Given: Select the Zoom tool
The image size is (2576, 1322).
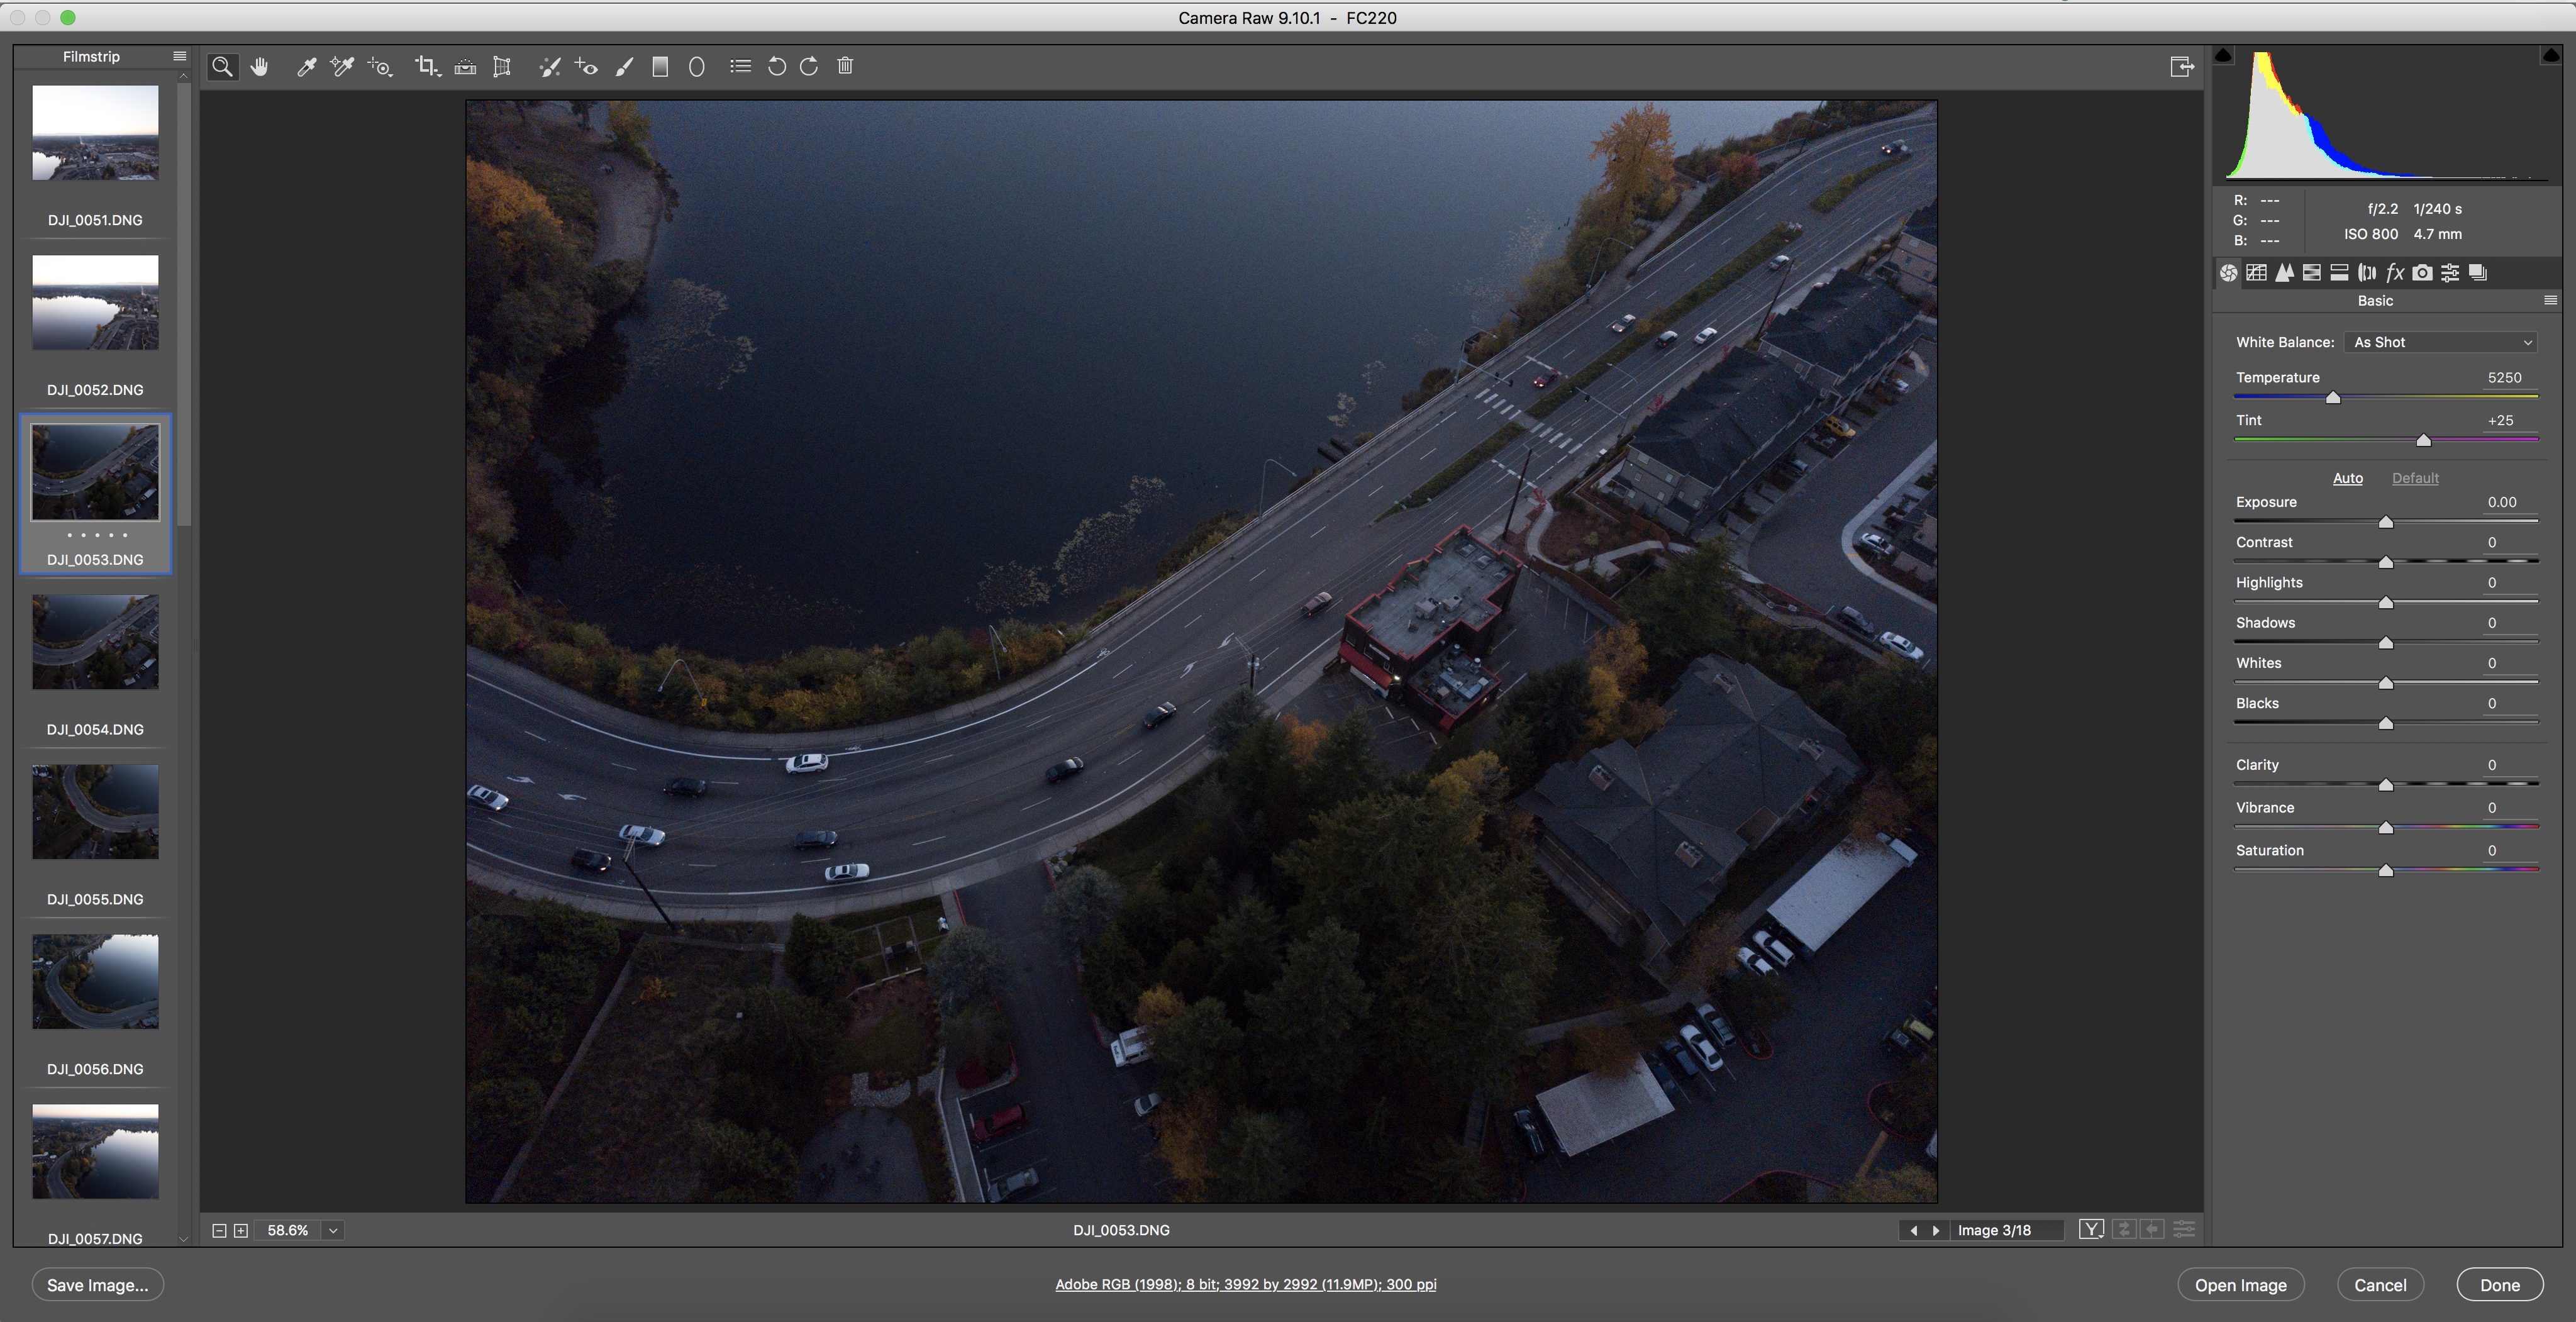Looking at the screenshot, I should click(222, 66).
